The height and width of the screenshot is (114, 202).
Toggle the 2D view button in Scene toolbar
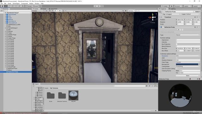46,11
